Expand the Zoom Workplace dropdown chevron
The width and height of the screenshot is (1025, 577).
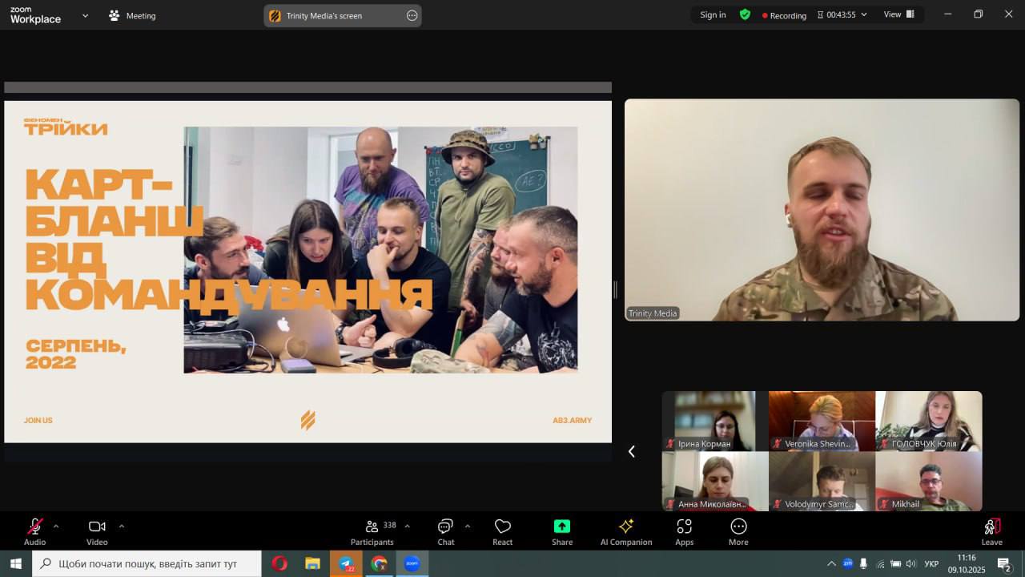pyautogui.click(x=85, y=15)
